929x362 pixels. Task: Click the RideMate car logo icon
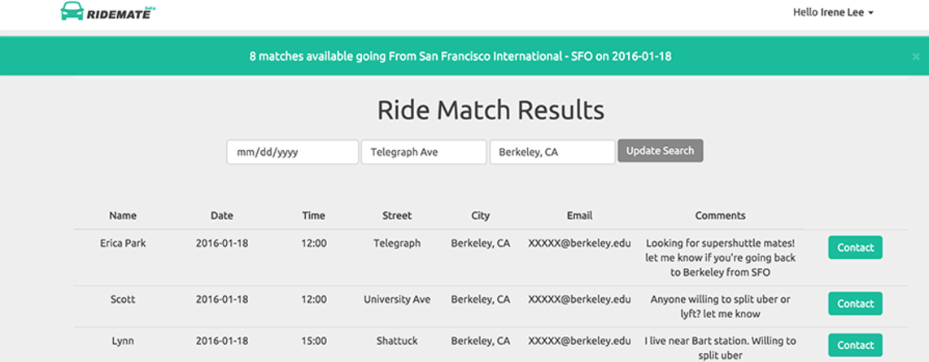[72, 11]
